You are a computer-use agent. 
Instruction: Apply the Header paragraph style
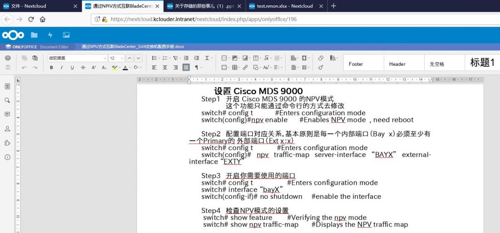(404, 62)
